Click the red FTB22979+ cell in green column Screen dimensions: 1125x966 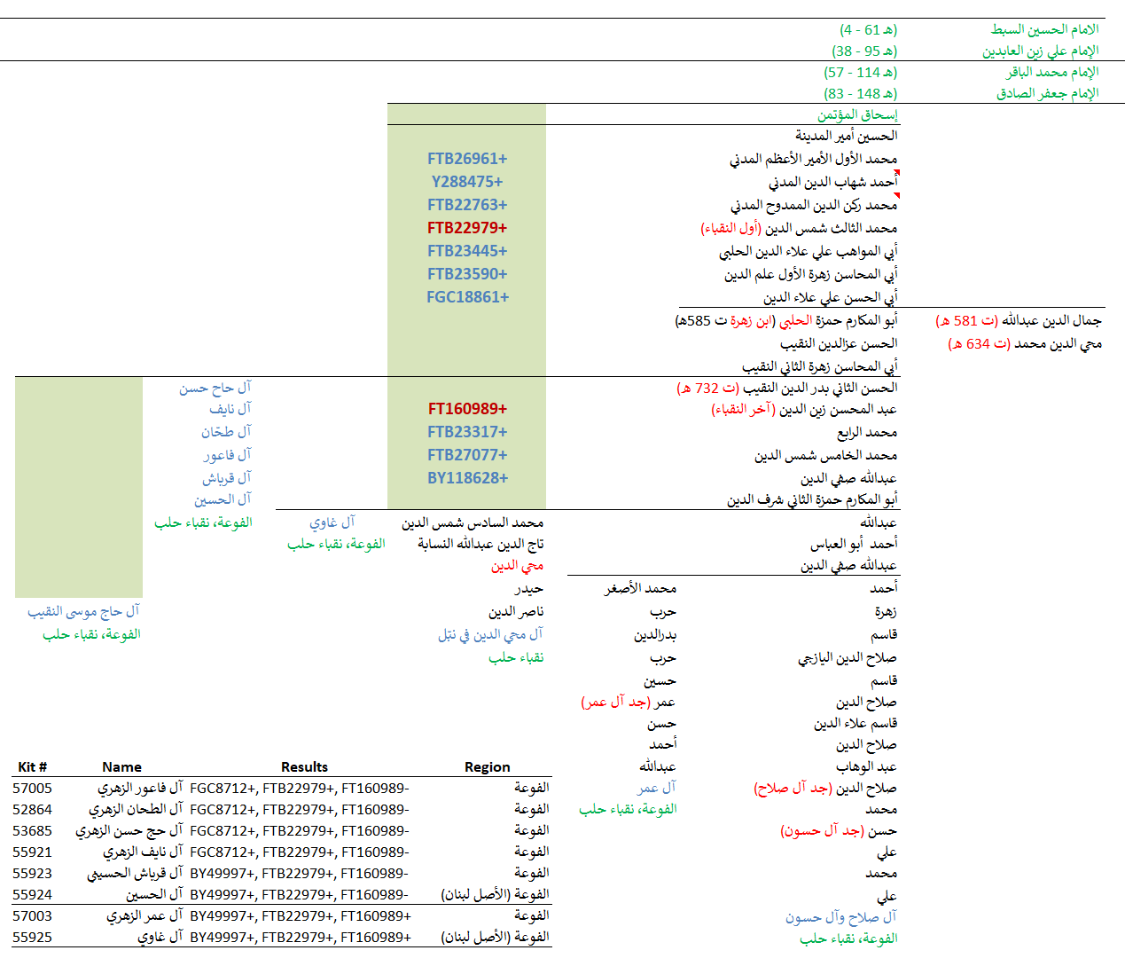467,228
